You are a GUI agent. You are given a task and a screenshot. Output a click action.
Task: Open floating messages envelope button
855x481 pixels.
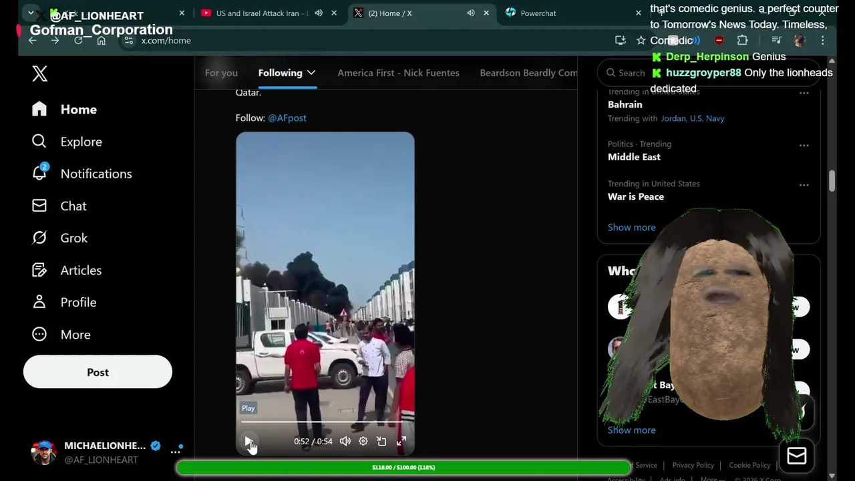point(796,456)
